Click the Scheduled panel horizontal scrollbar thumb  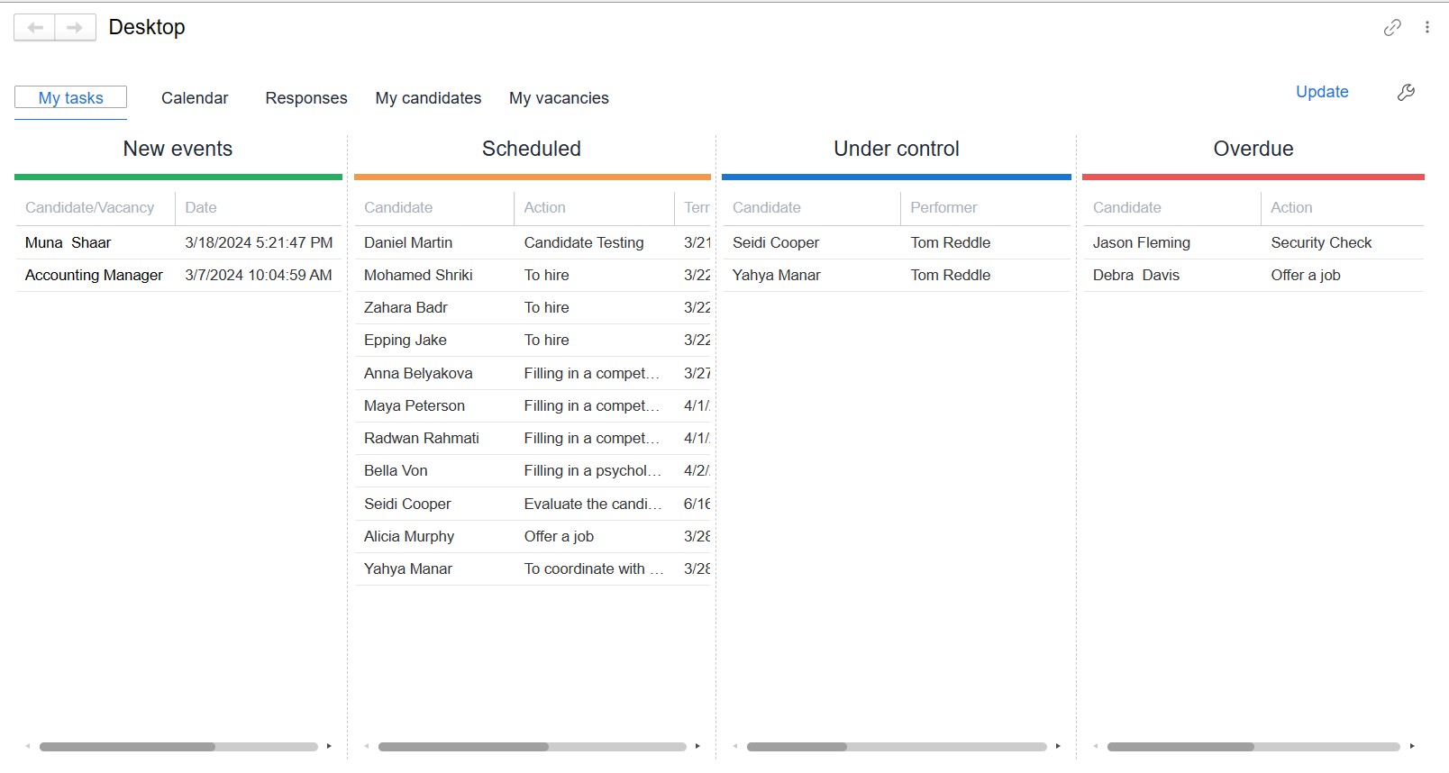point(463,747)
